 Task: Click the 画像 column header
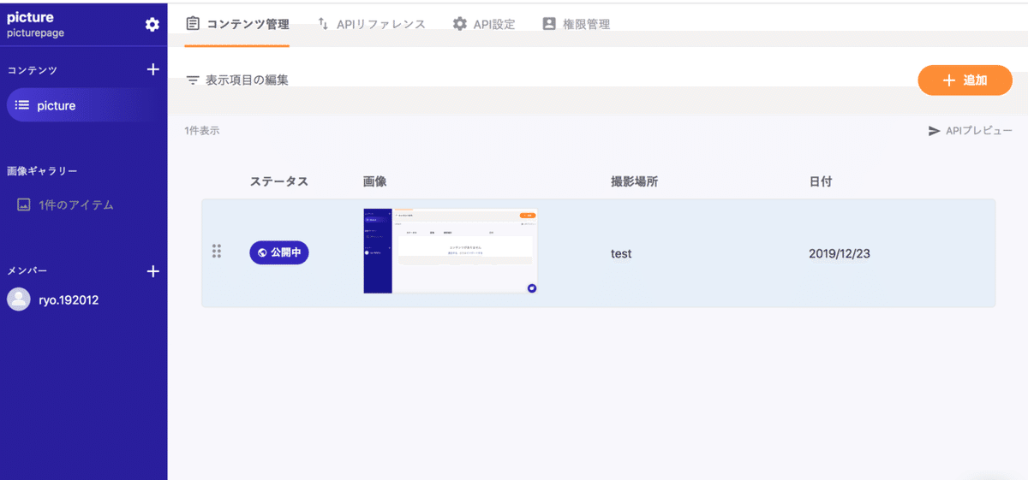(375, 181)
